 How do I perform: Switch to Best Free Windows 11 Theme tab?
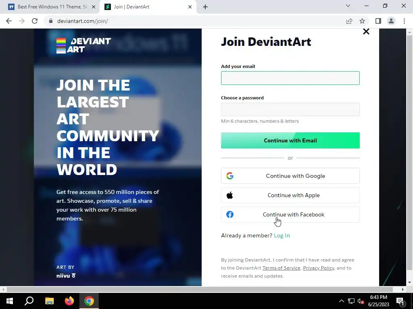pyautogui.click(x=50, y=7)
